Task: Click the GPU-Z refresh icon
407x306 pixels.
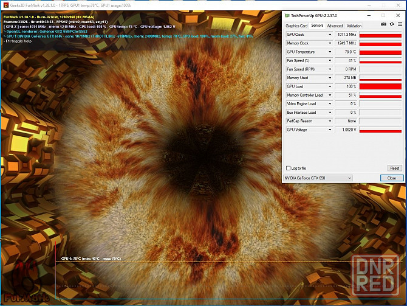Action: pos(391,25)
